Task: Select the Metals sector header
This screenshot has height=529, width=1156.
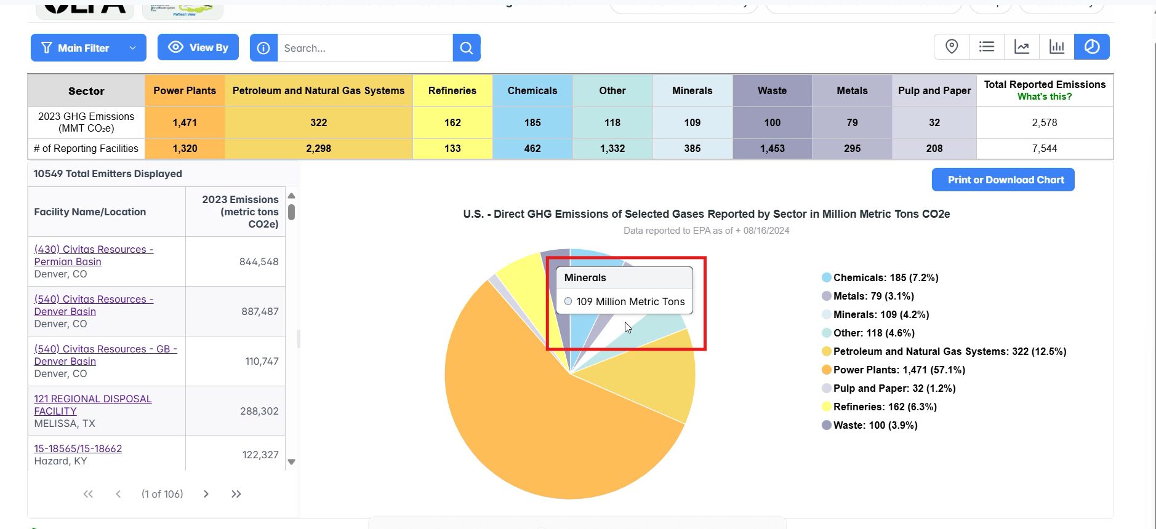Action: click(853, 90)
